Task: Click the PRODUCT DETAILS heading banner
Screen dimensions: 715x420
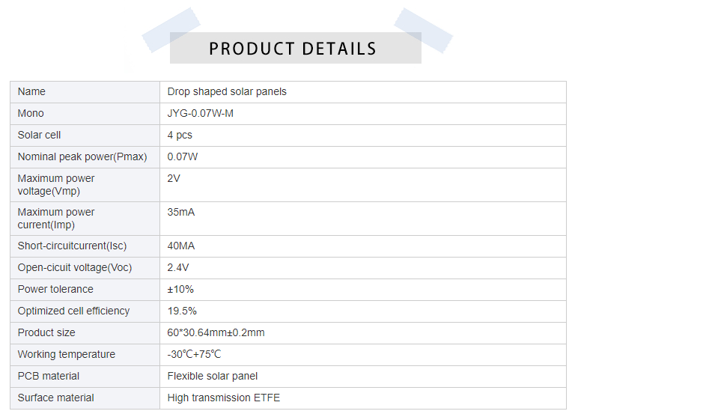Action: (x=293, y=49)
